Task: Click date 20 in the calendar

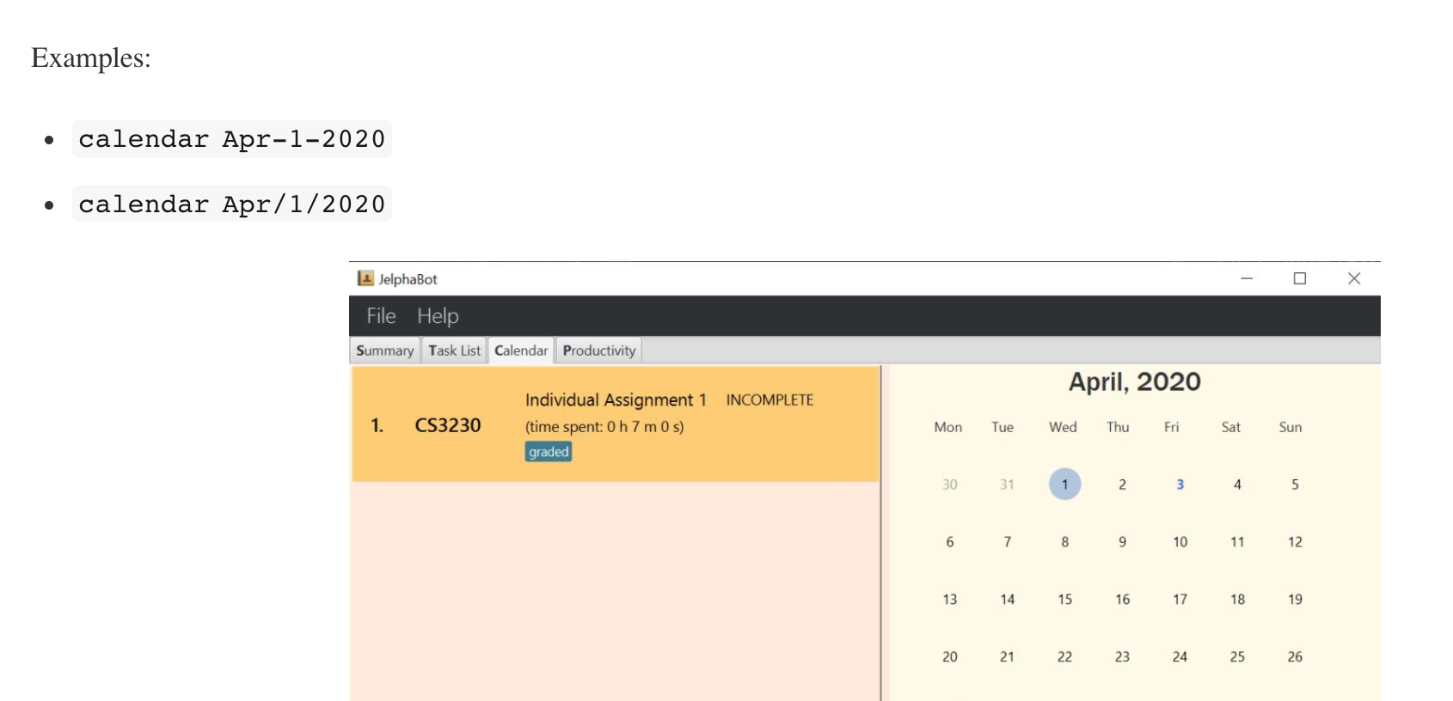Action: (949, 657)
